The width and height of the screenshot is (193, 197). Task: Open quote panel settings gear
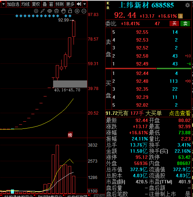[x=187, y=5]
